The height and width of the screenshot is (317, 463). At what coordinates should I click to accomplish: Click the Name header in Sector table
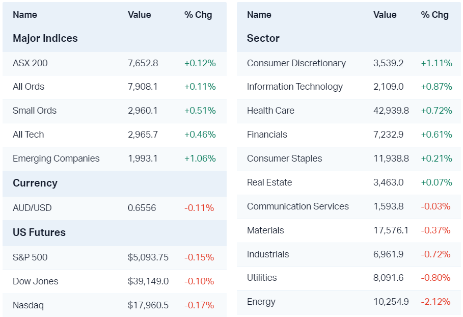pos(259,15)
